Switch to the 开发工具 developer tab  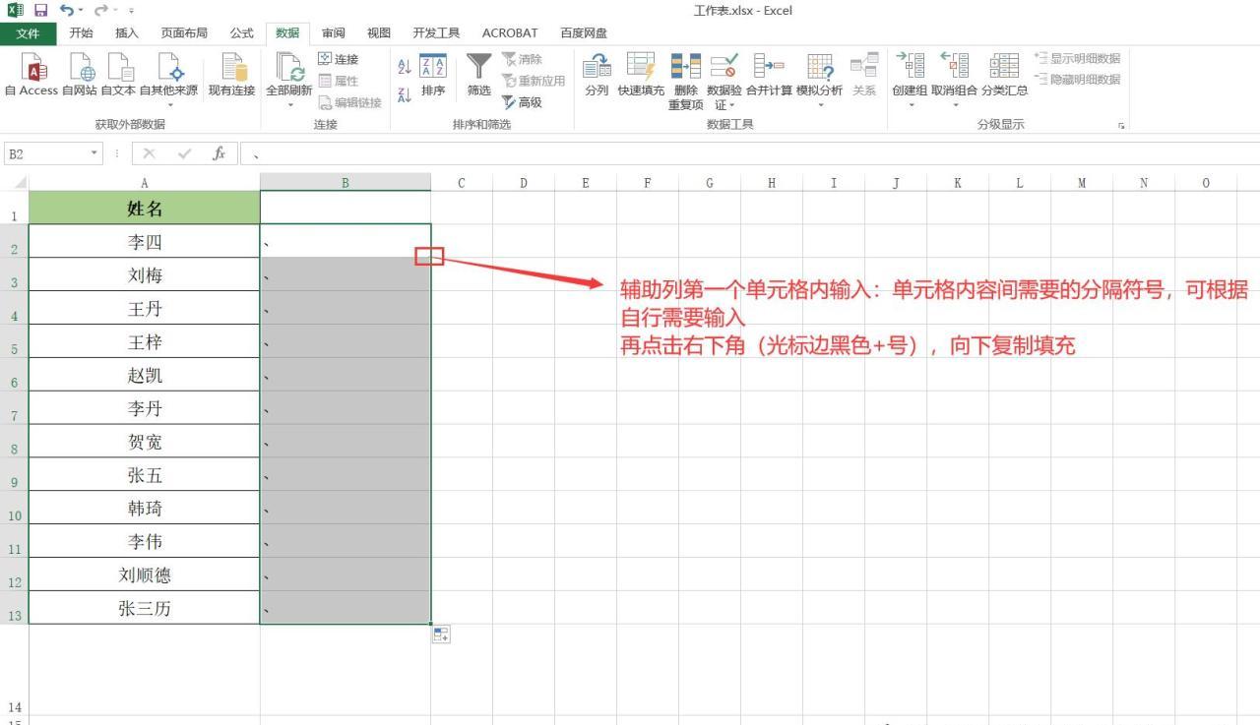(436, 33)
